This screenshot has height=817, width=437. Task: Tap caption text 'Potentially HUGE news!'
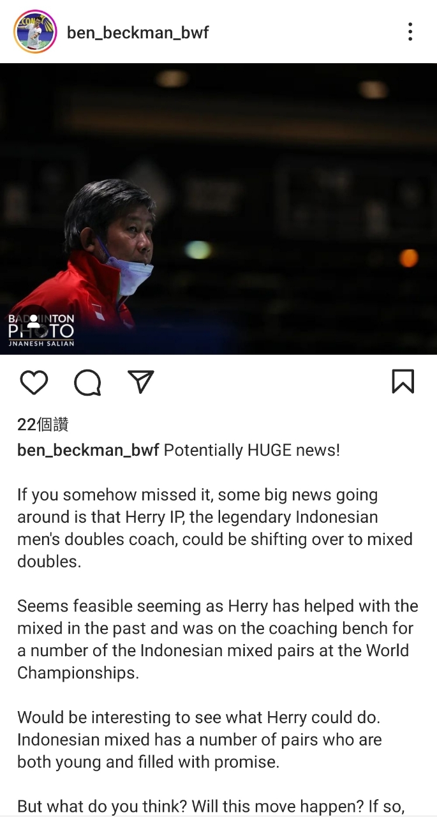pyautogui.click(x=252, y=450)
